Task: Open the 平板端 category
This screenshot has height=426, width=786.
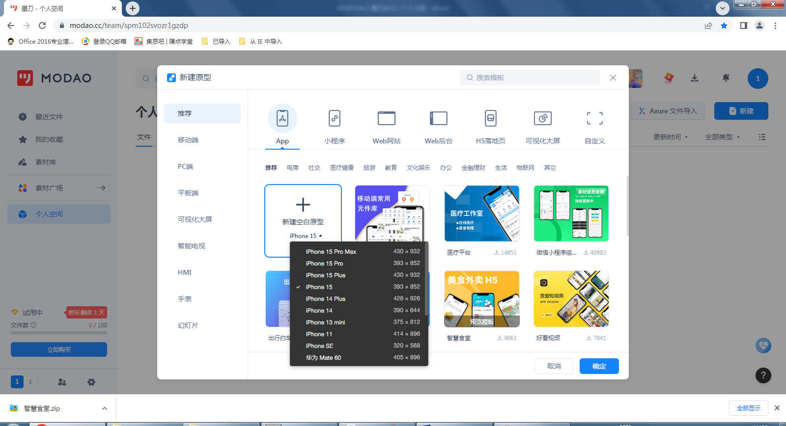Action: tap(202, 193)
